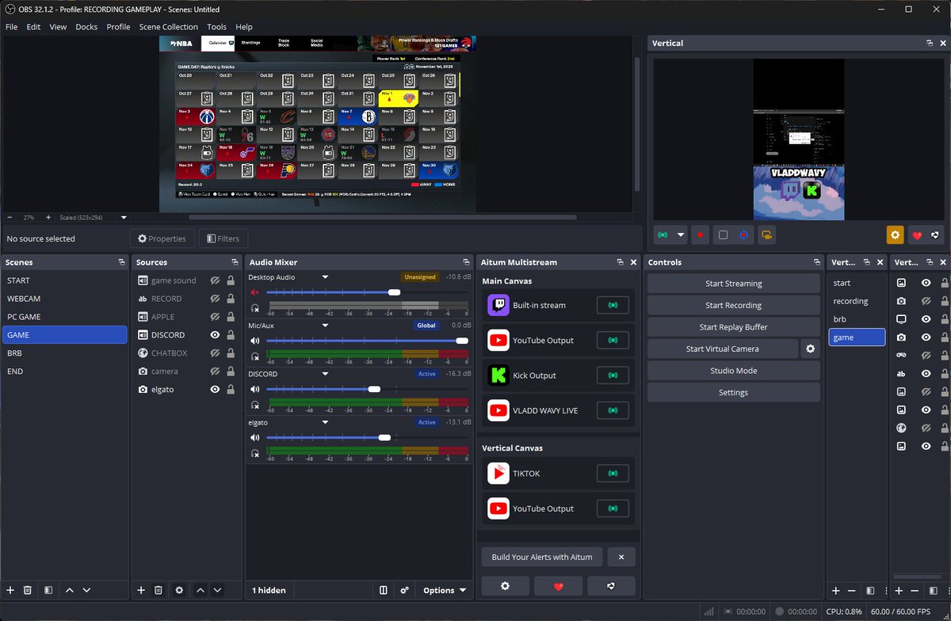Click Start Recording
This screenshot has width=951, height=621.
pyautogui.click(x=734, y=305)
